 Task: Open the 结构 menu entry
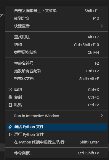(x=57, y=45)
